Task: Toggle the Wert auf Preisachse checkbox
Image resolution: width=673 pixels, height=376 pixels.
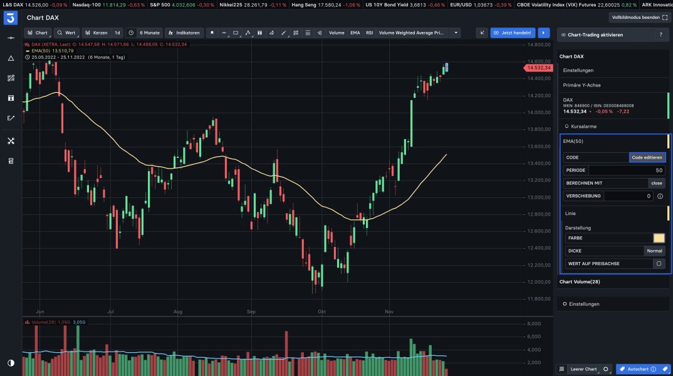Action: (x=658, y=264)
